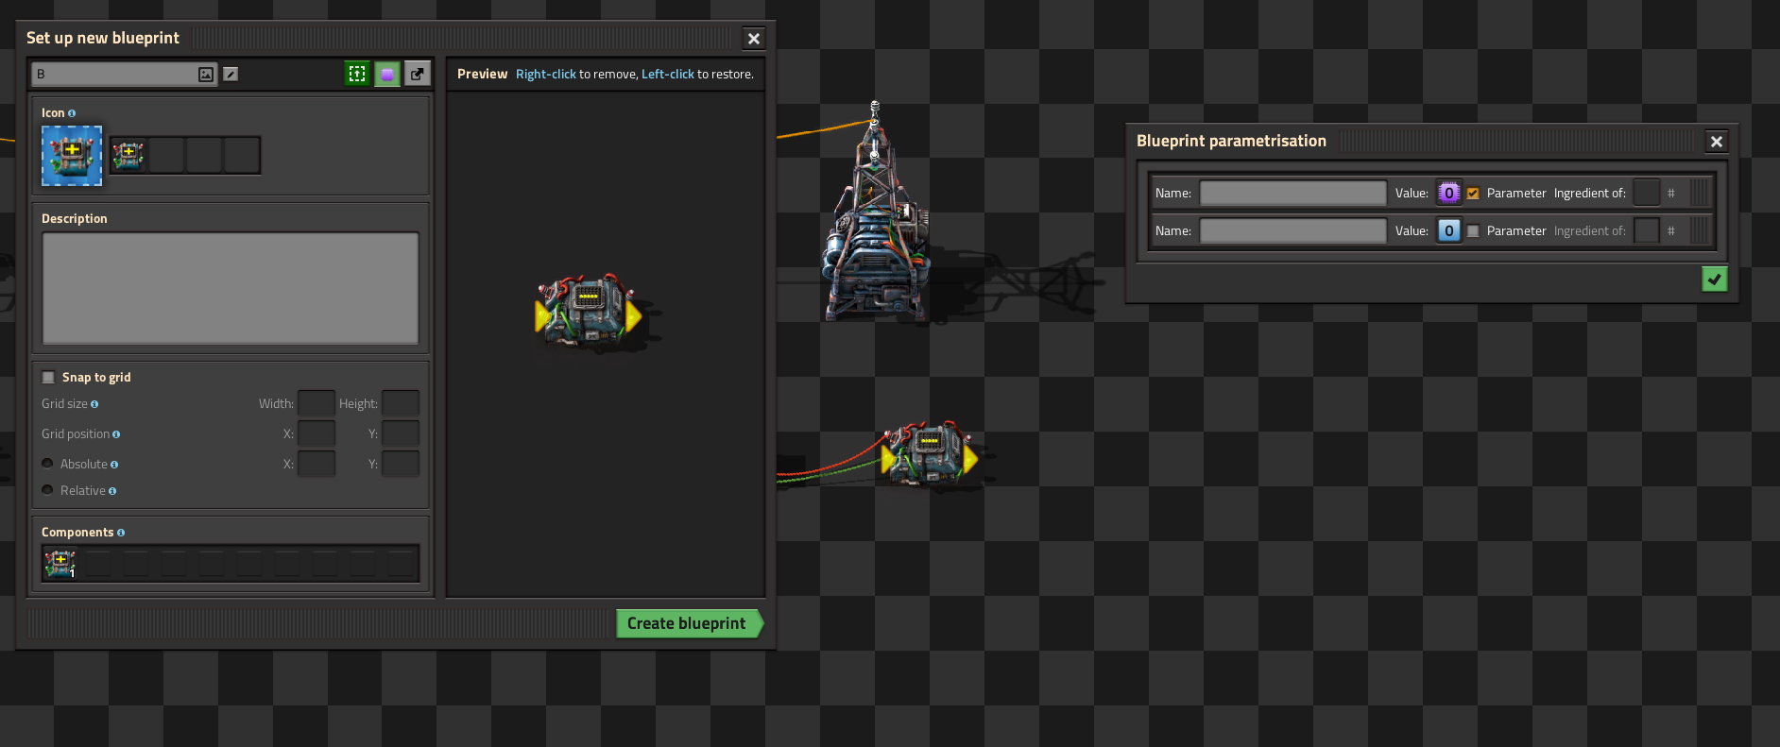Click second row Ingredient of slot
The height and width of the screenshot is (747, 1780).
1647,230
